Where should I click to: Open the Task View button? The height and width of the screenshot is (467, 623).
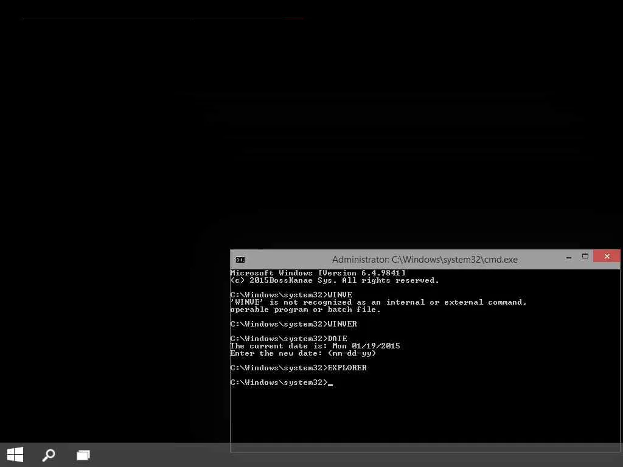pos(83,455)
